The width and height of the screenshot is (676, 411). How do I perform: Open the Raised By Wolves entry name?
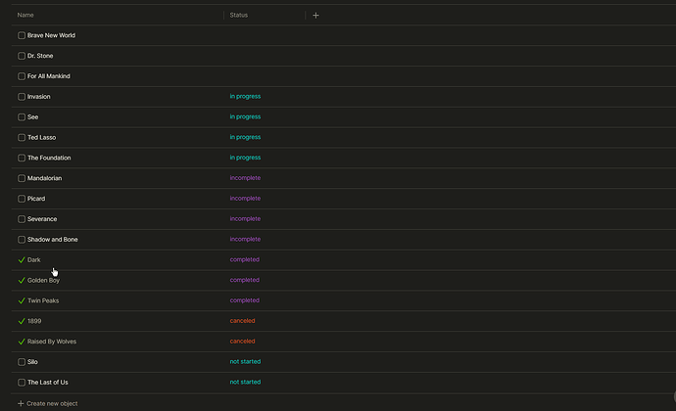(x=52, y=342)
